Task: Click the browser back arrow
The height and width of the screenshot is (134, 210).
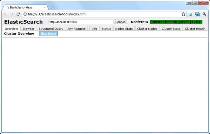Action: [6, 14]
